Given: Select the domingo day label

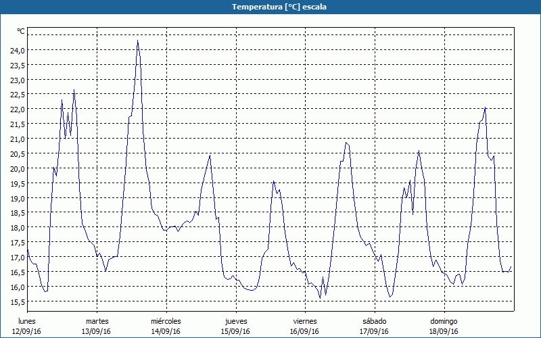Looking at the screenshot, I should (444, 321).
